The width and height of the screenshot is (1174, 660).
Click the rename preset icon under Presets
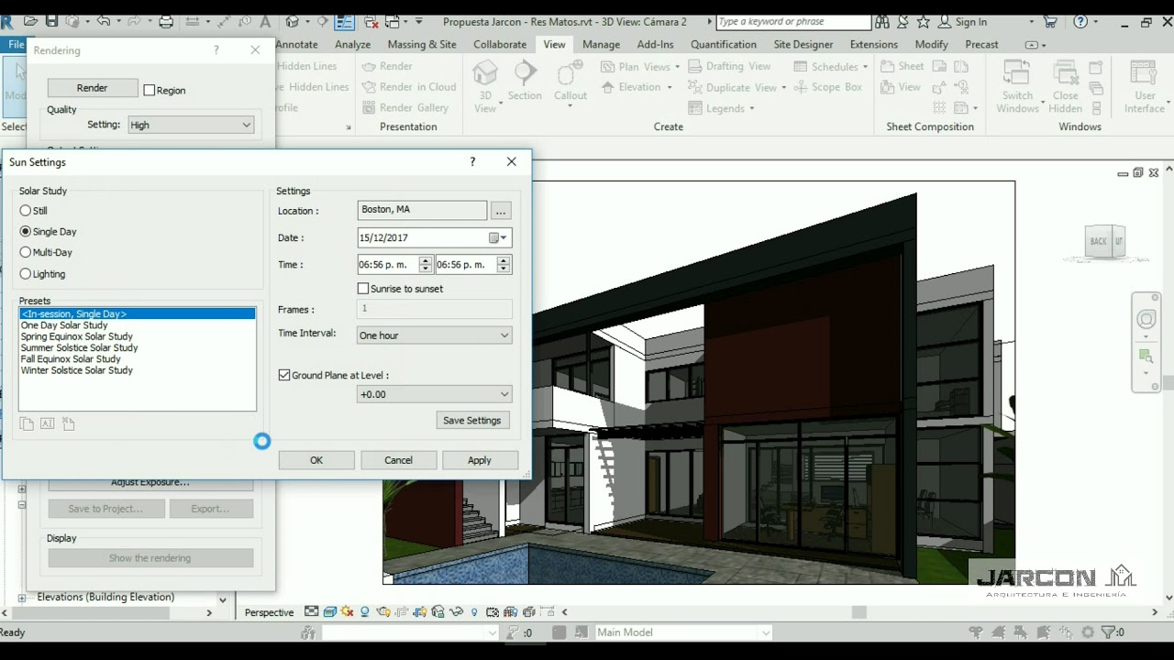click(x=48, y=423)
